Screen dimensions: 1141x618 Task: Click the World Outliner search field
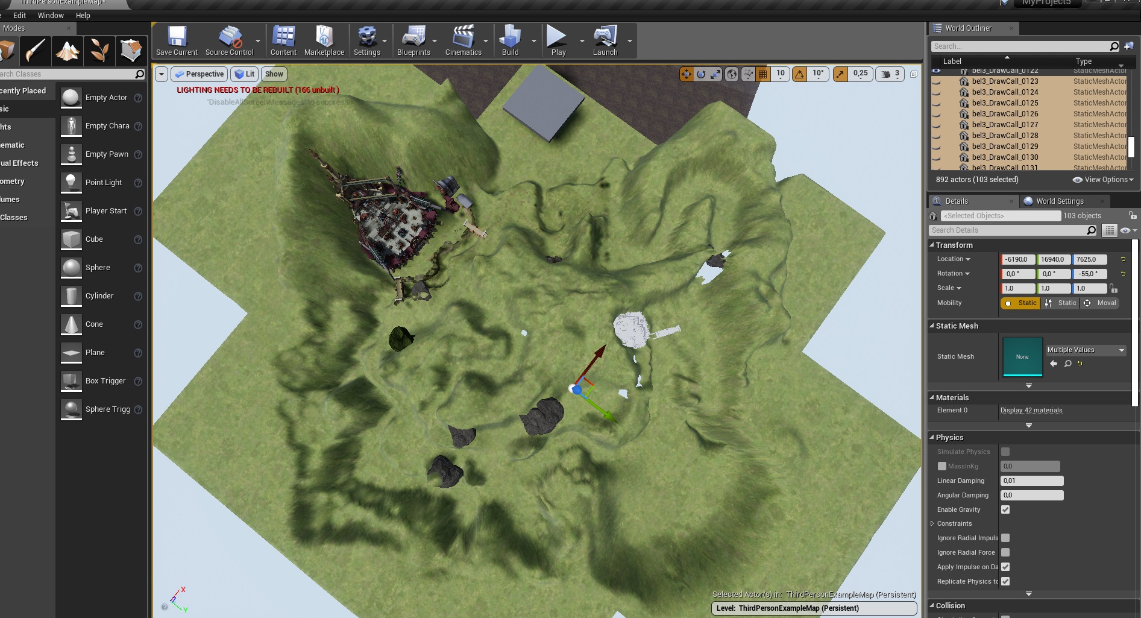pyautogui.click(x=1025, y=46)
